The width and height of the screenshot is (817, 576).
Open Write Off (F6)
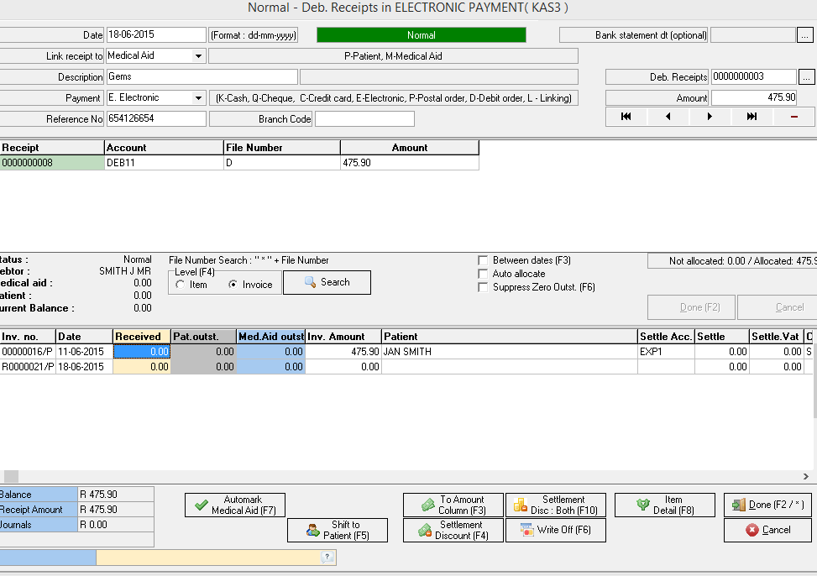click(555, 530)
